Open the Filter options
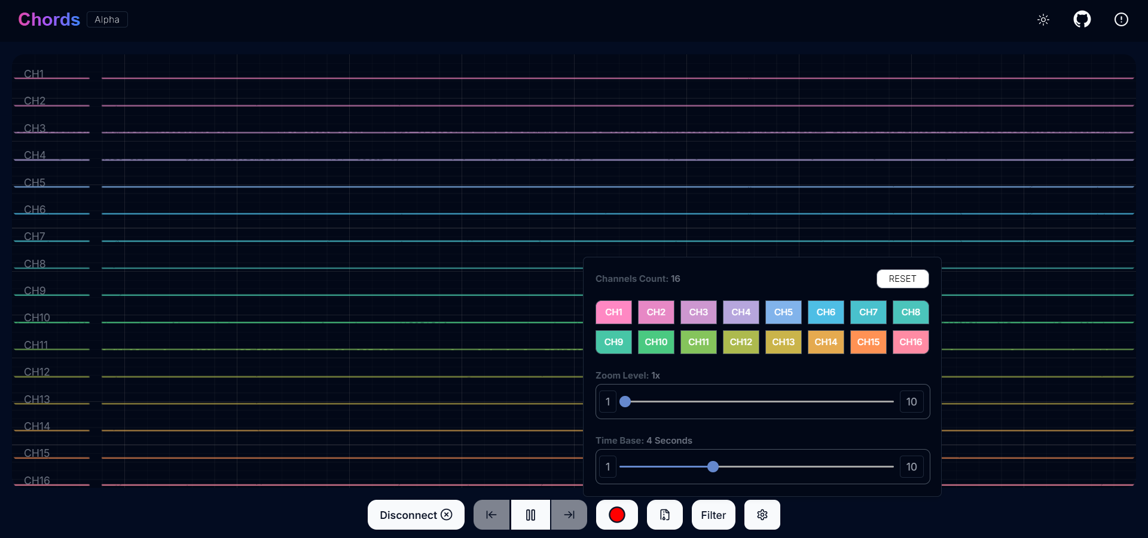The image size is (1148, 538). [x=713, y=515]
